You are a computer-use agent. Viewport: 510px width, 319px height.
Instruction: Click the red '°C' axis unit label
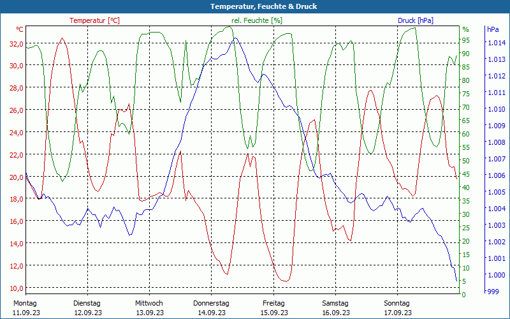pyautogui.click(x=20, y=29)
